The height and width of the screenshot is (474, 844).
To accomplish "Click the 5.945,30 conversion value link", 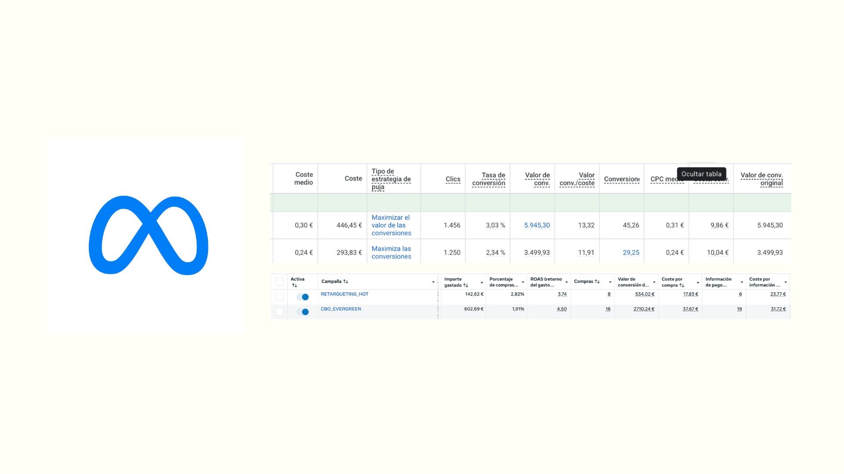I will click(x=537, y=225).
